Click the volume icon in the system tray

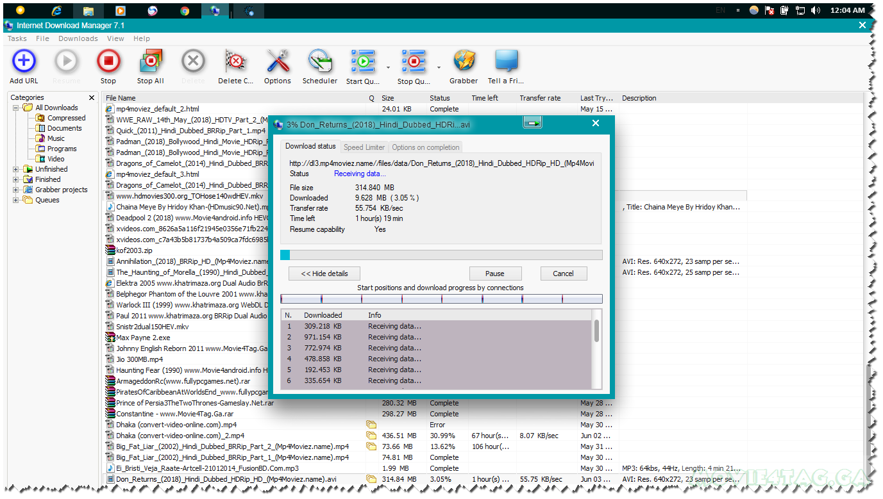pos(816,10)
